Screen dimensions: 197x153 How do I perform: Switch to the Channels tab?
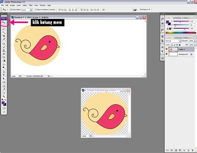[x=178, y=38]
